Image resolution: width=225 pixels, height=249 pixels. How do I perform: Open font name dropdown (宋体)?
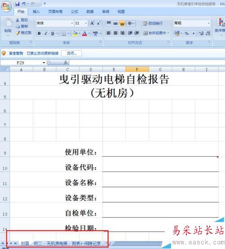pyautogui.click(x=72, y=23)
